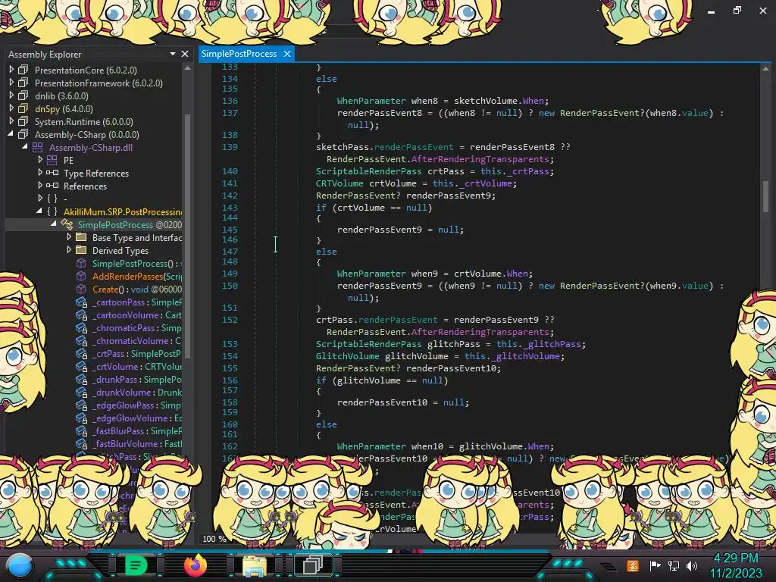The width and height of the screenshot is (776, 582).
Task: Click the volume speaker tray icon
Action: click(691, 565)
